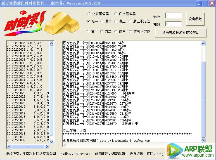
Task: Select draw row 20120220024 7,6,0,9,2
Action: 25,90
